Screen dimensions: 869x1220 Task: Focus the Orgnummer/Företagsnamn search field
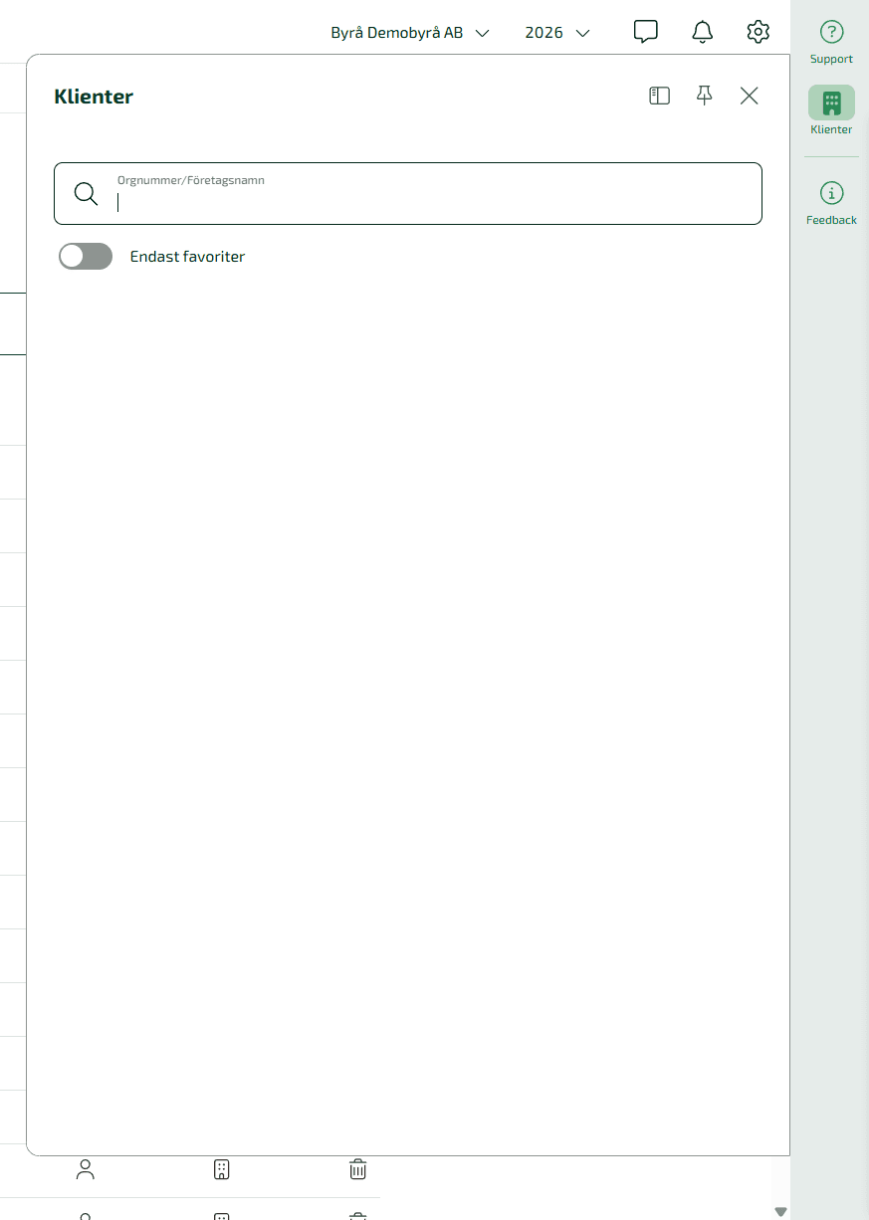point(433,202)
